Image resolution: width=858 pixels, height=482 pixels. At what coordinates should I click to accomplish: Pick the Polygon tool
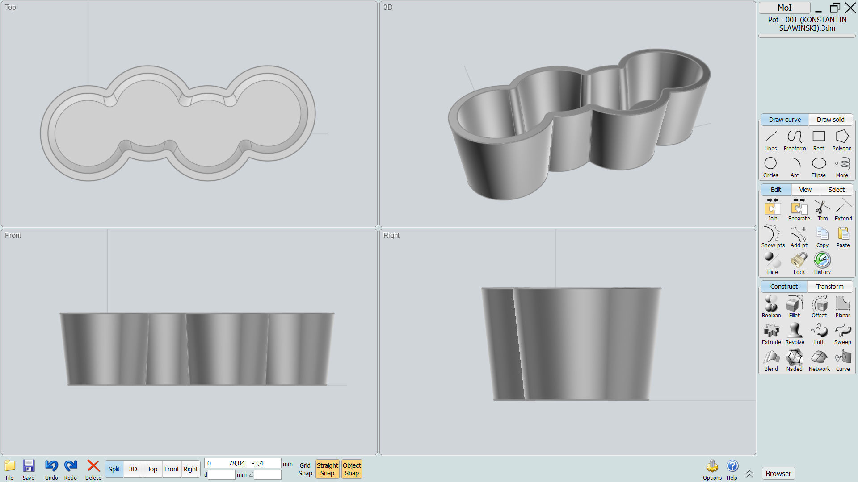(x=842, y=141)
